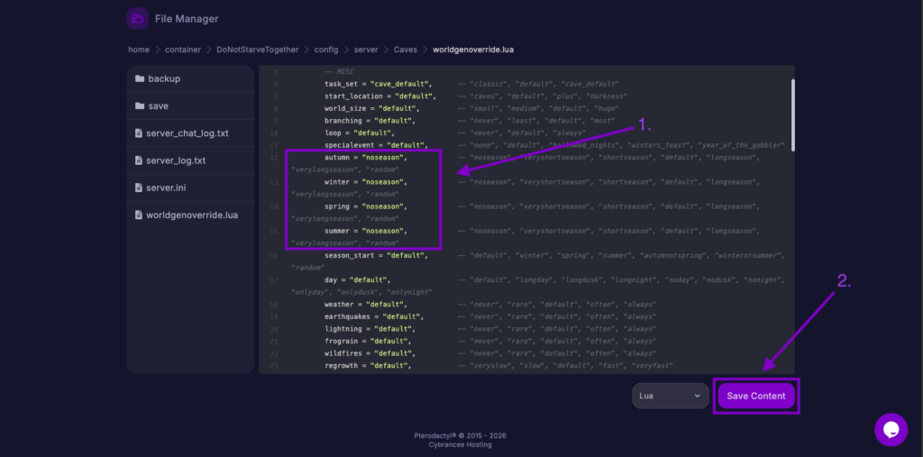Click the server.ini file icon
This screenshot has height=457, width=923.
pyautogui.click(x=139, y=187)
